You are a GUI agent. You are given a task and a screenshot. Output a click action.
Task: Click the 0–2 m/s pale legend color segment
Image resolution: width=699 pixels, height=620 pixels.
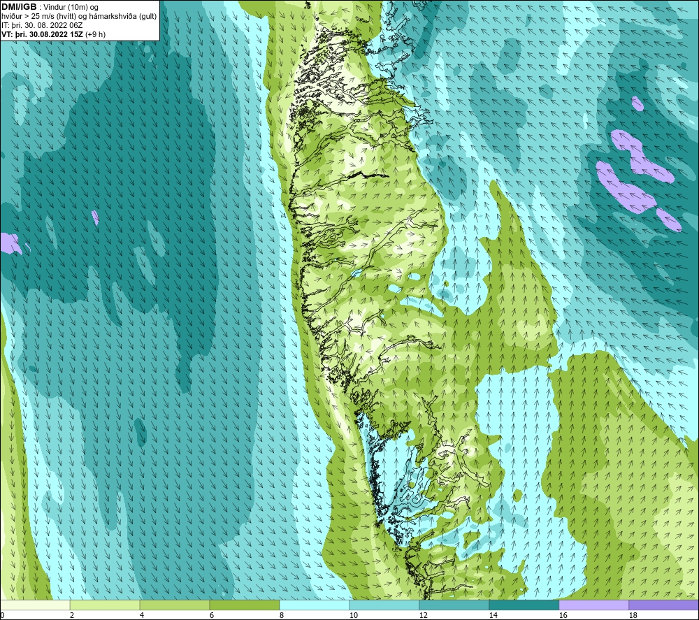coord(35,605)
